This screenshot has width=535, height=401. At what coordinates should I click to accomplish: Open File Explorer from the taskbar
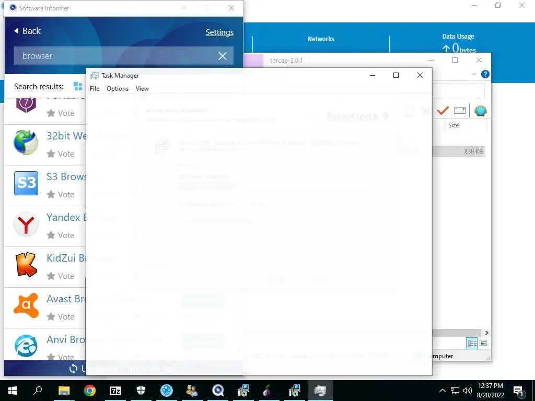64,391
